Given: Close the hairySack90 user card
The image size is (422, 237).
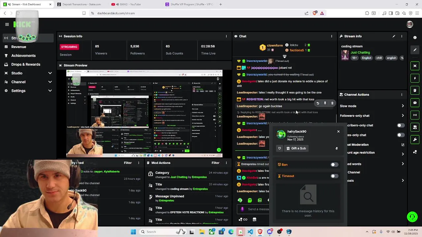Looking at the screenshot, I should 338,131.
